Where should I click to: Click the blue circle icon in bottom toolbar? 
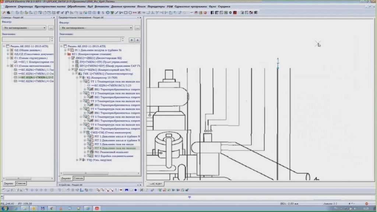point(135,190)
